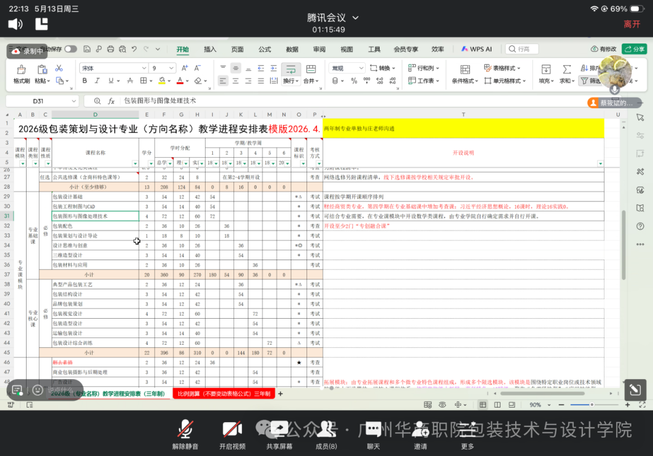
Task: Click the Print icon in quick toolbar
Action: 111,49
